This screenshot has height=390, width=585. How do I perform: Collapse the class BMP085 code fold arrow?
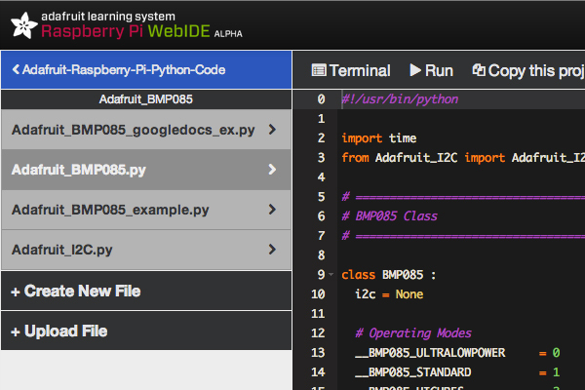pyautogui.click(x=332, y=275)
